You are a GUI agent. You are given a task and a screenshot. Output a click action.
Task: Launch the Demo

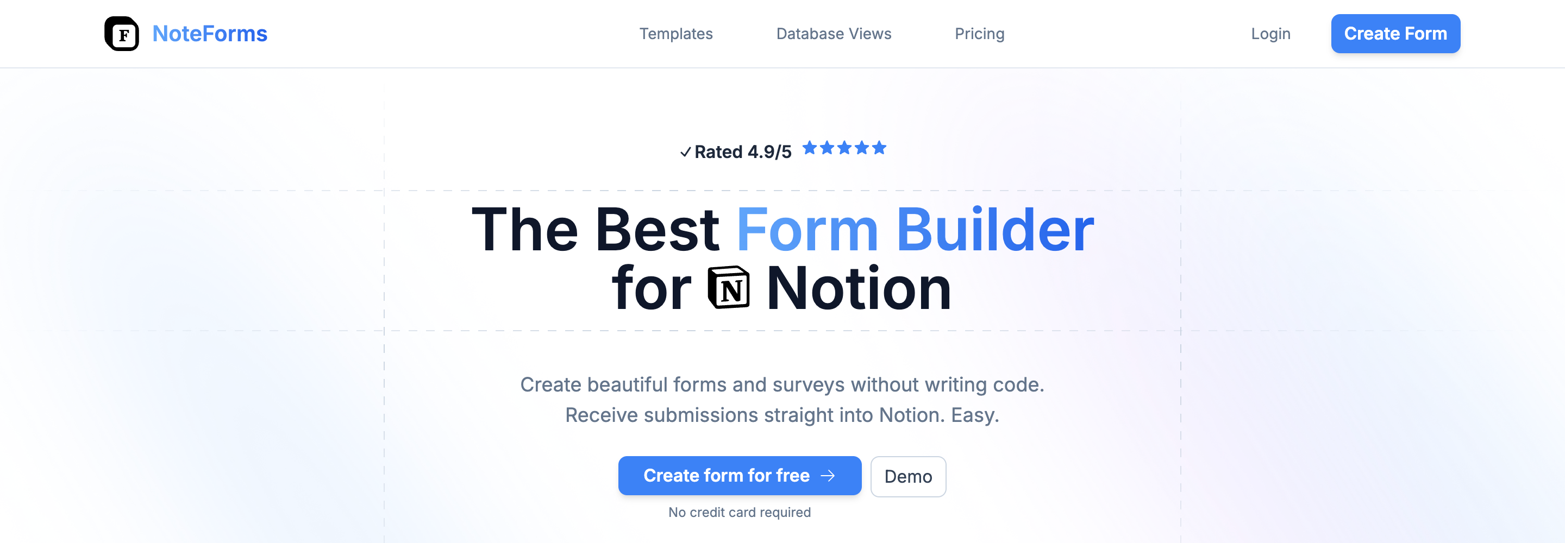(x=908, y=476)
